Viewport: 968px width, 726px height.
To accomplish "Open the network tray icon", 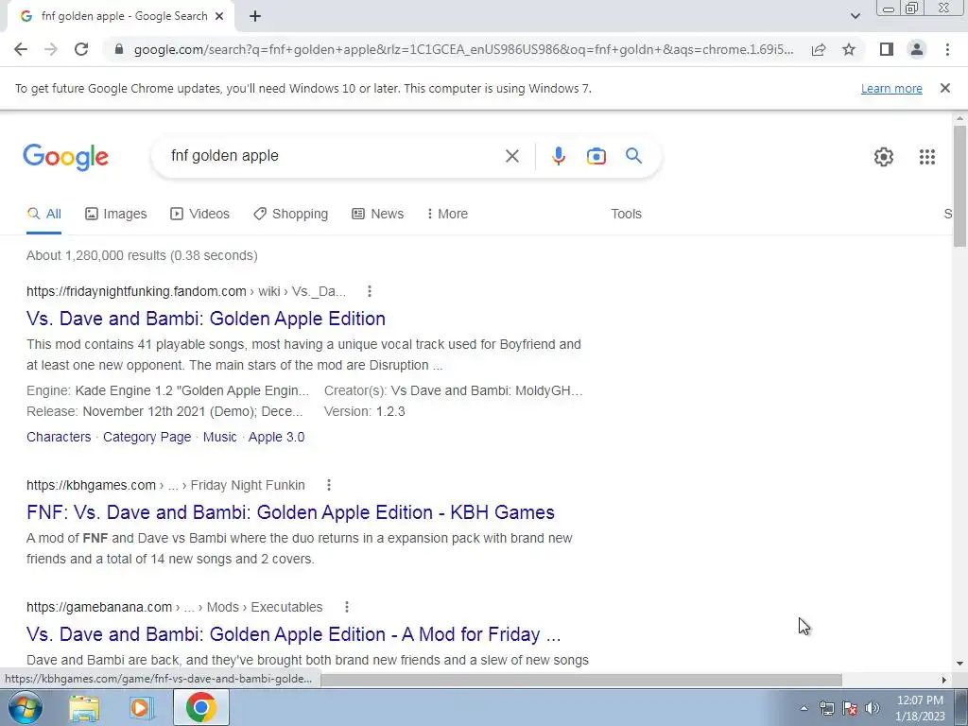I will [826, 708].
